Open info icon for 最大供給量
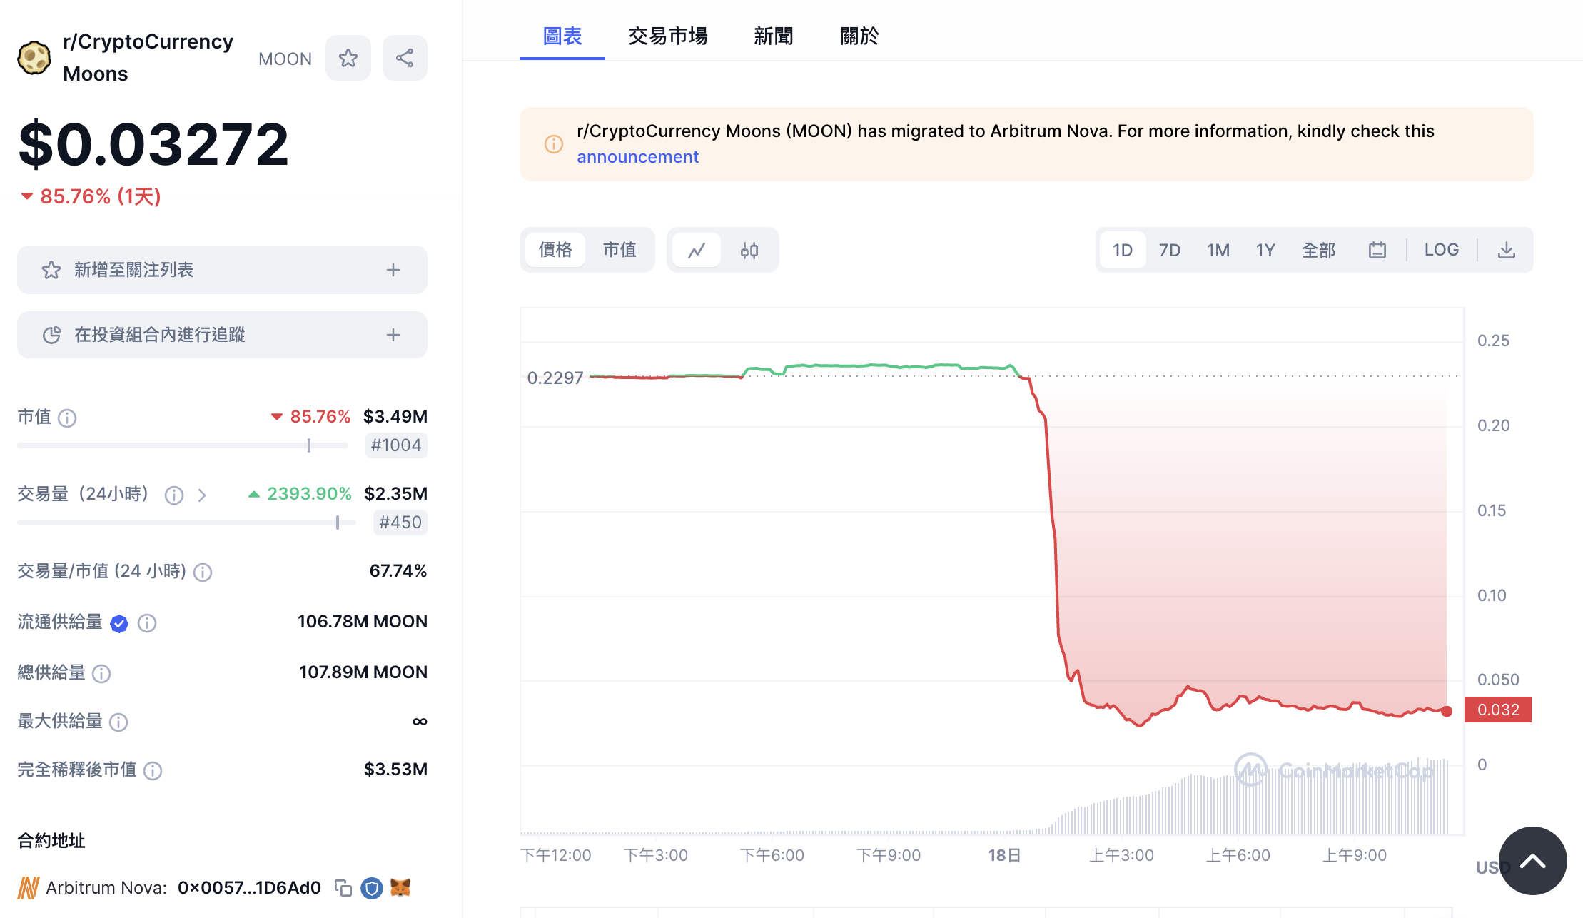 click(x=118, y=722)
